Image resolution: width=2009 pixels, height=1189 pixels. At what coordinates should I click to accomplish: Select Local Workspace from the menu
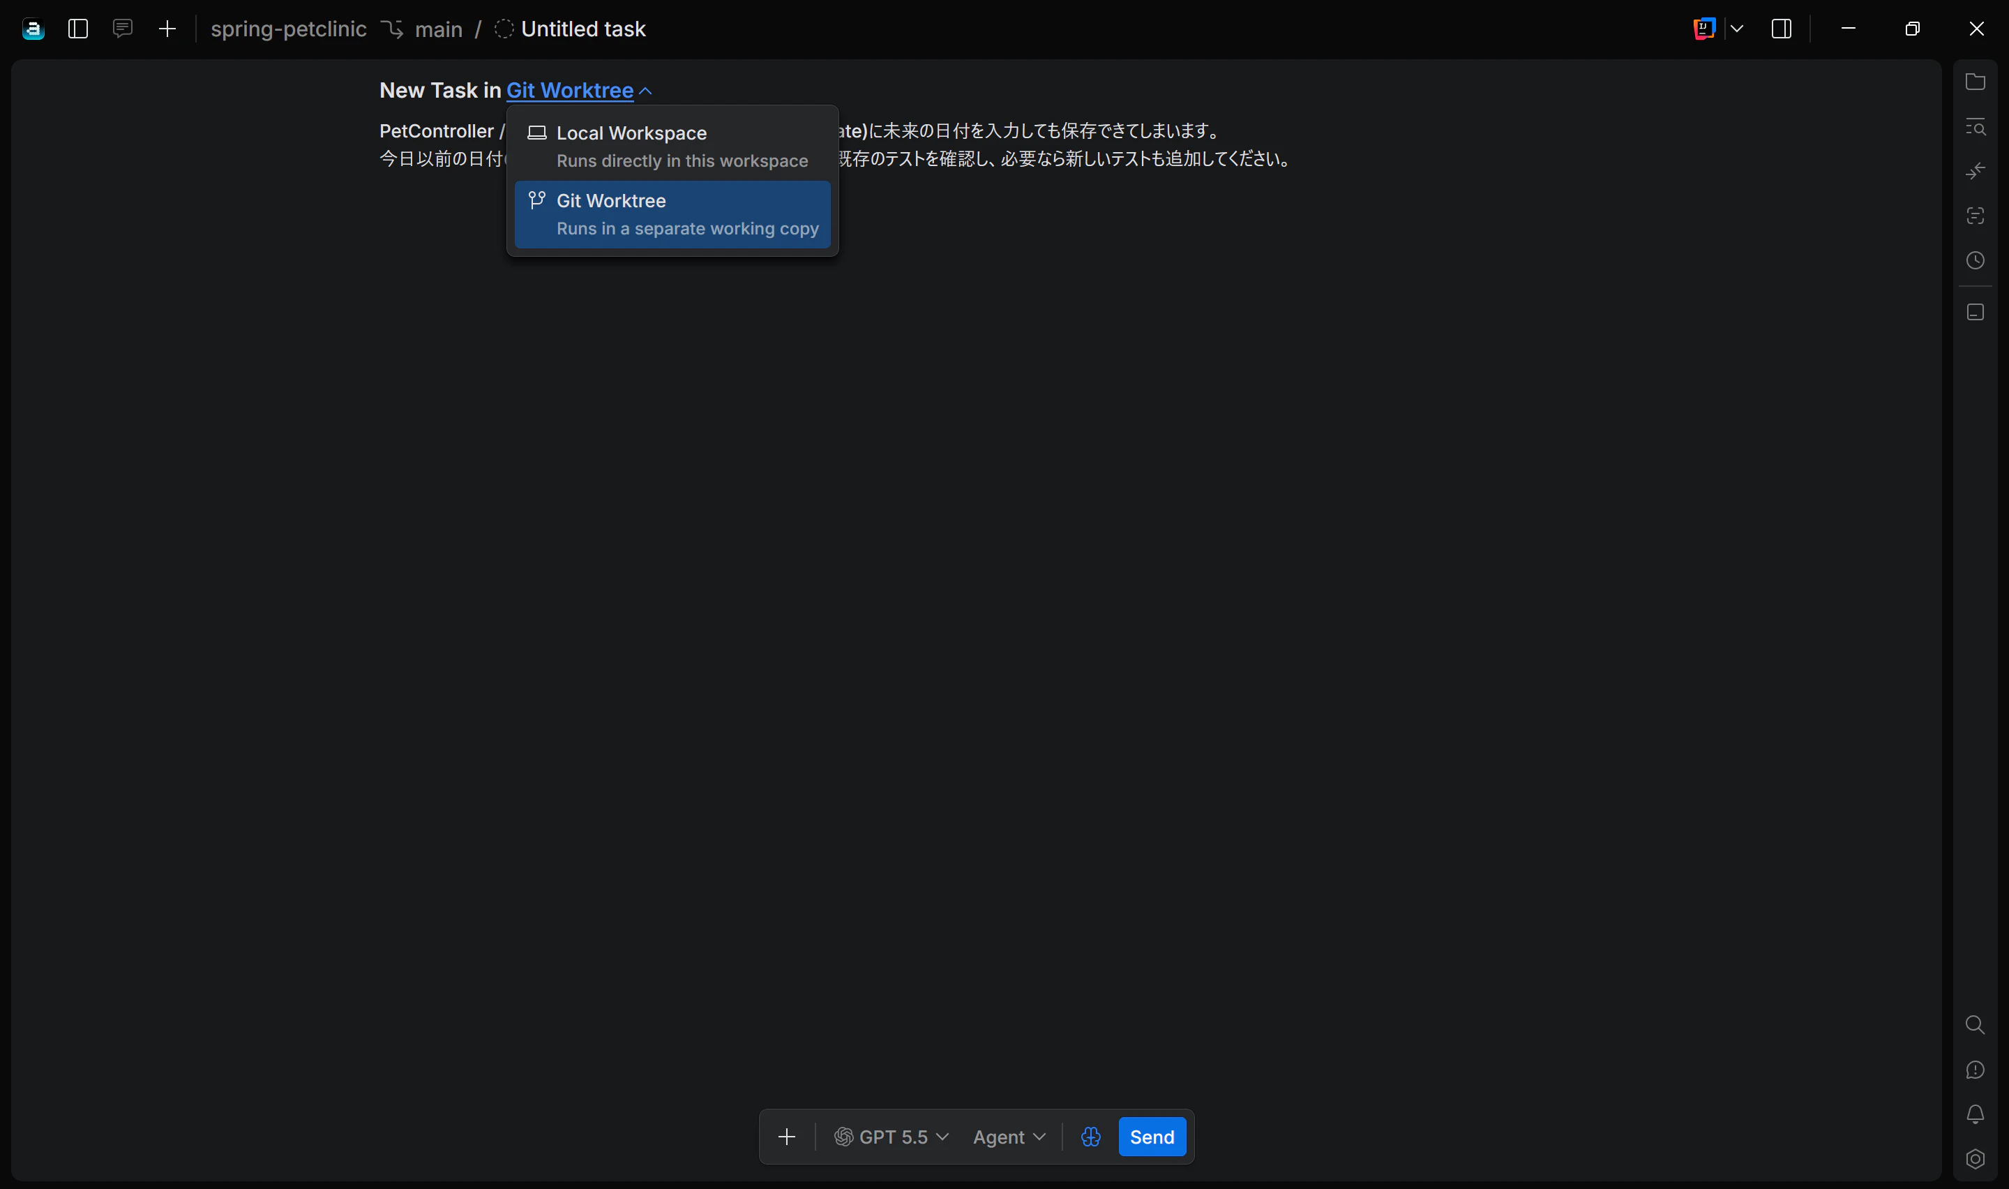672,147
